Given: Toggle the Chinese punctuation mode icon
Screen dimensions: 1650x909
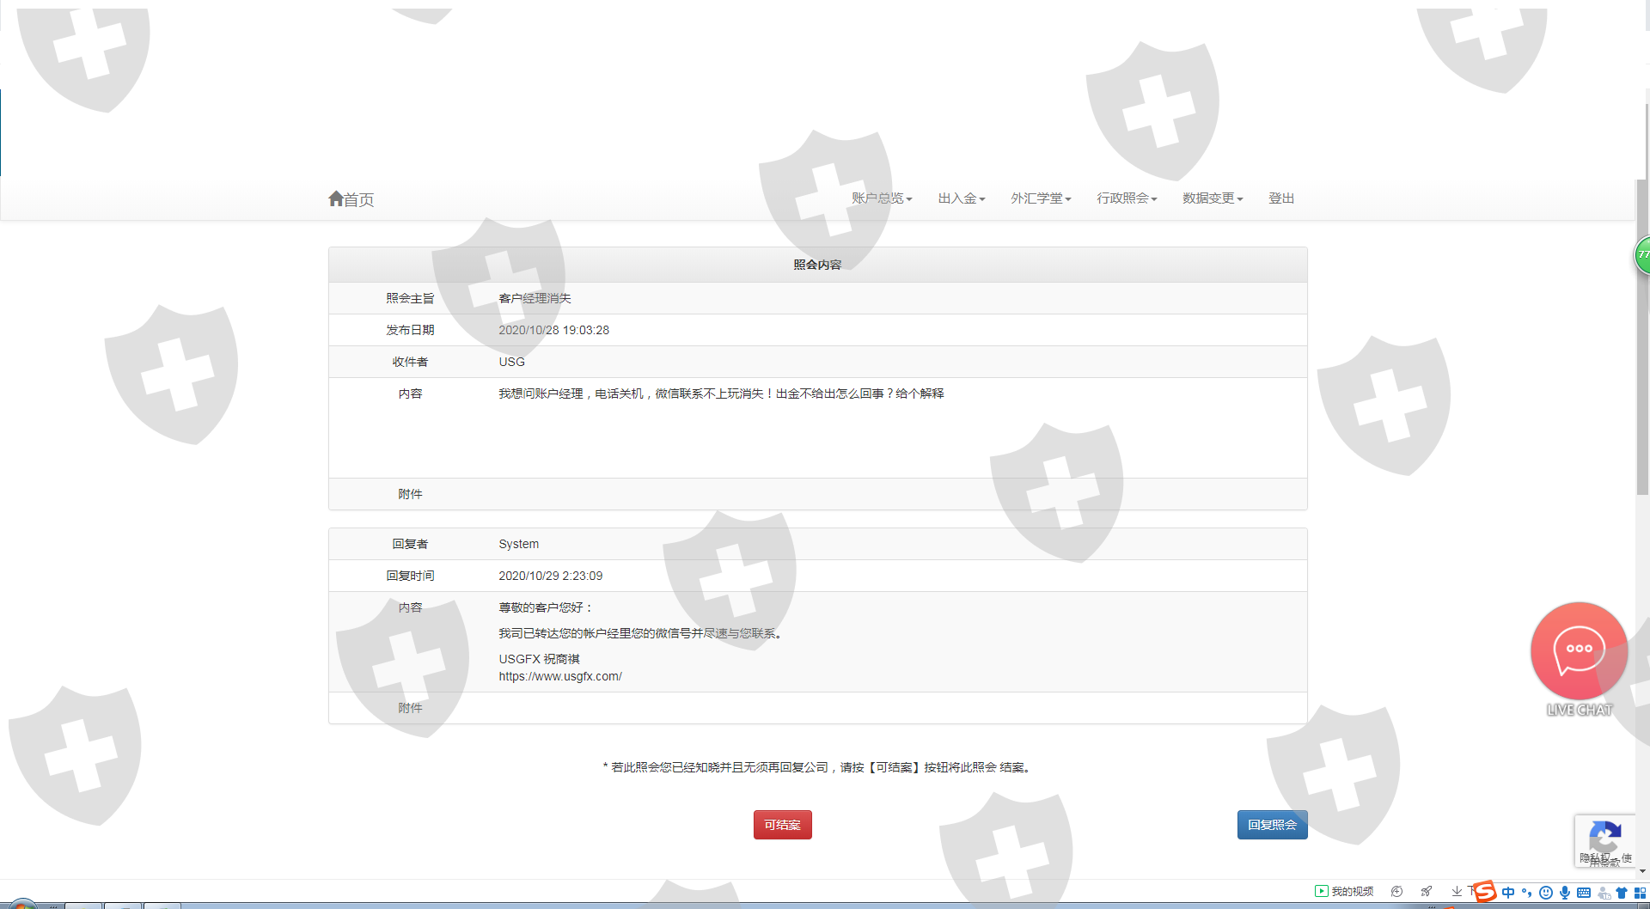Looking at the screenshot, I should 1527,893.
